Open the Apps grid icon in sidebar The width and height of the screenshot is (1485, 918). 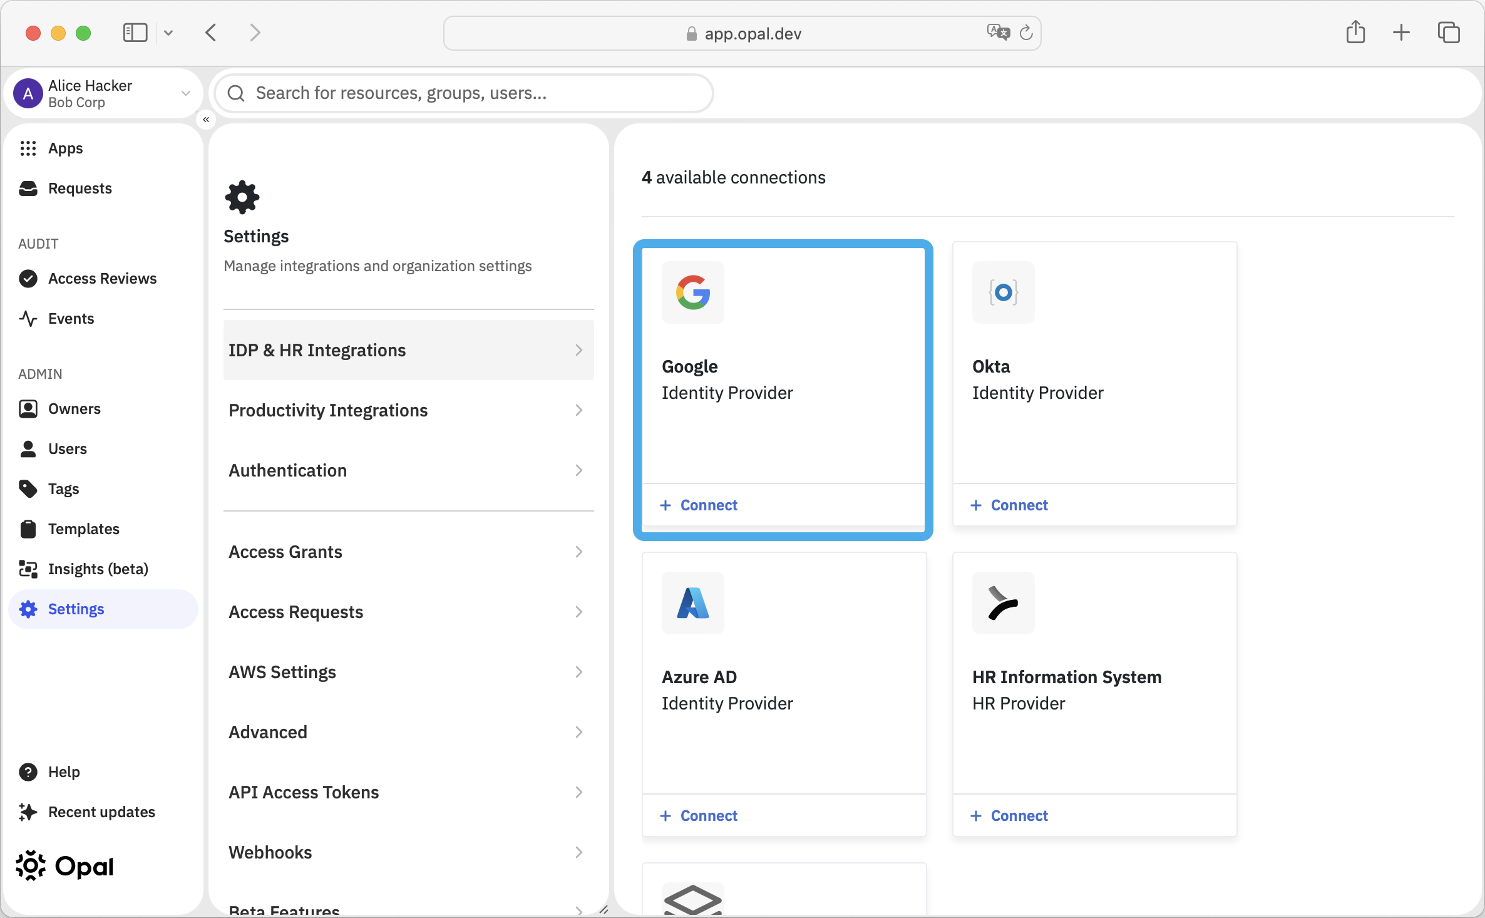[28, 148]
